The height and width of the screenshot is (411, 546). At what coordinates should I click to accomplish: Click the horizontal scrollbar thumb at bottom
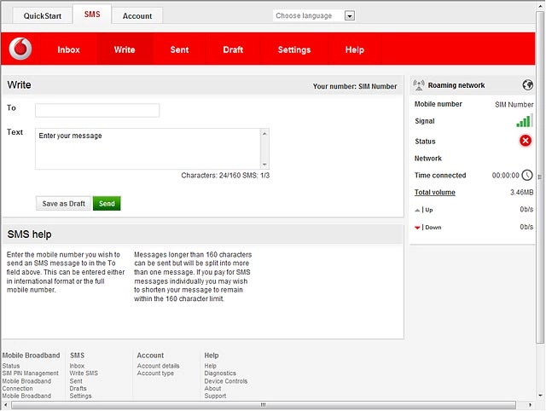tap(264, 405)
